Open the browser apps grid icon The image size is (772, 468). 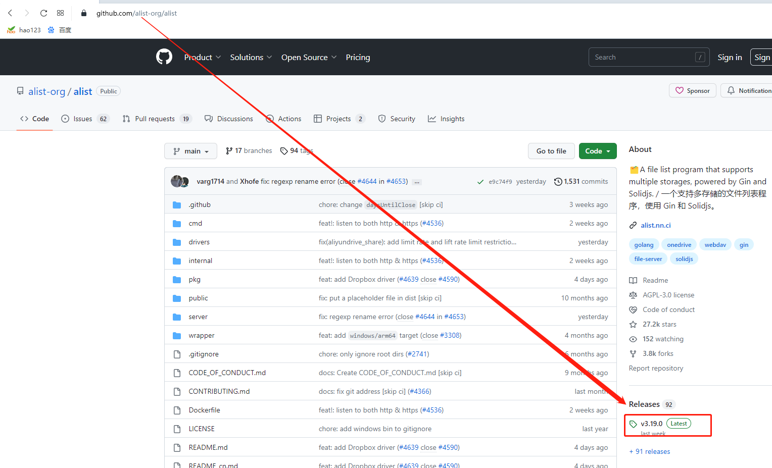[x=61, y=13]
